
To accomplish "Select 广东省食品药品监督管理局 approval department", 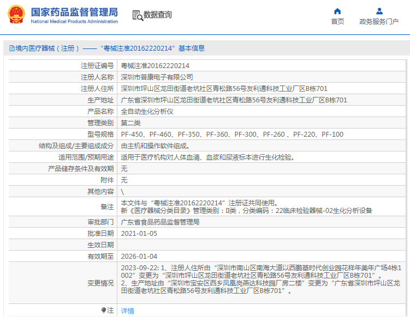I will pos(160,222).
